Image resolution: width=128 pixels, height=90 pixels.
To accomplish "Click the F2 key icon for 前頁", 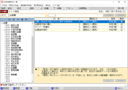I will (14, 88).
